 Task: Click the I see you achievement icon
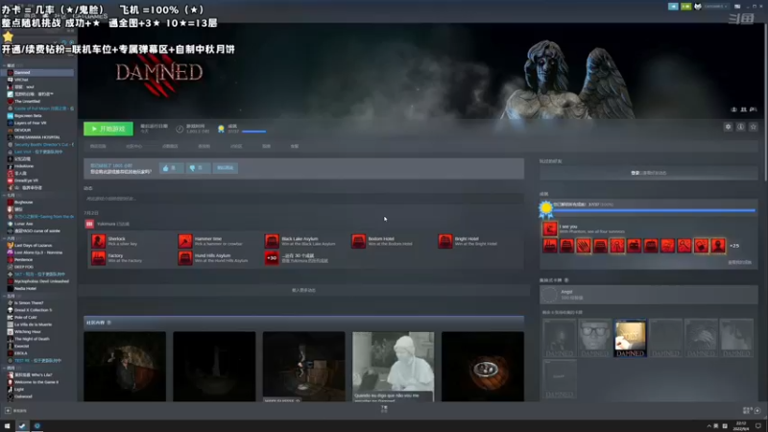coord(549,228)
